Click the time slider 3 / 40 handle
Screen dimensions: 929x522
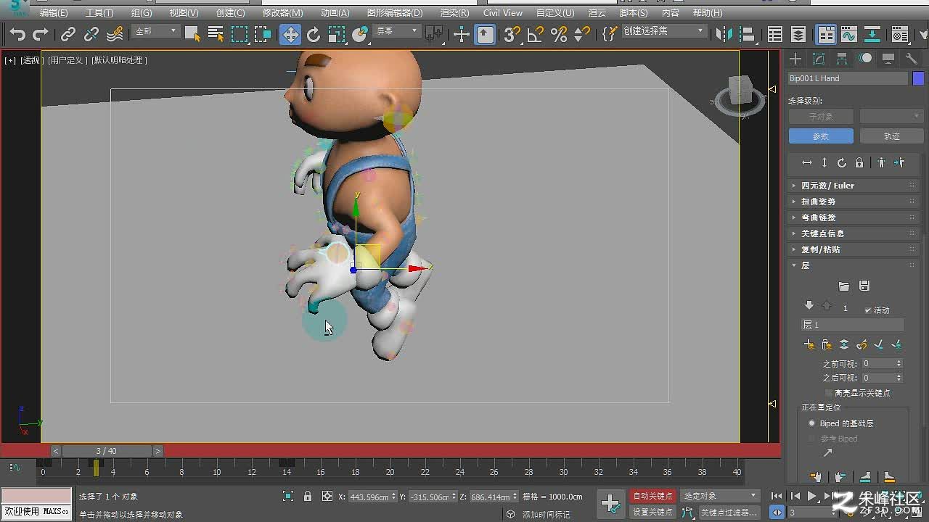pyautogui.click(x=106, y=451)
